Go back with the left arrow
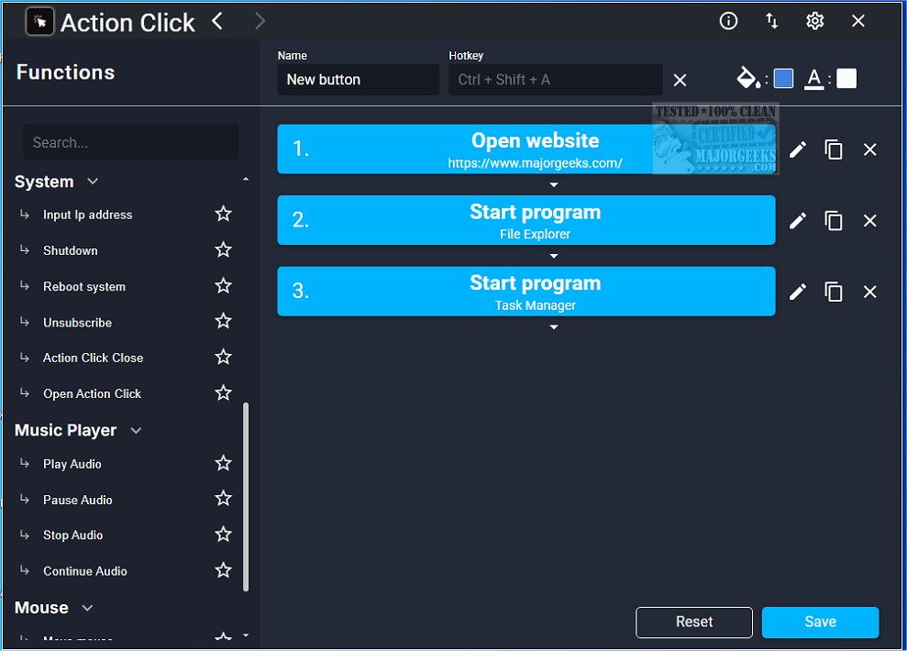Image resolution: width=907 pixels, height=651 pixels. click(x=217, y=21)
